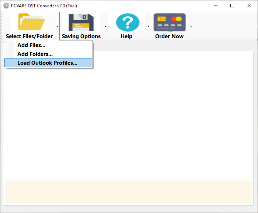This screenshot has height=213, width=258.
Task: Select Load Outlook Profiles... menu entry
Action: coord(48,63)
